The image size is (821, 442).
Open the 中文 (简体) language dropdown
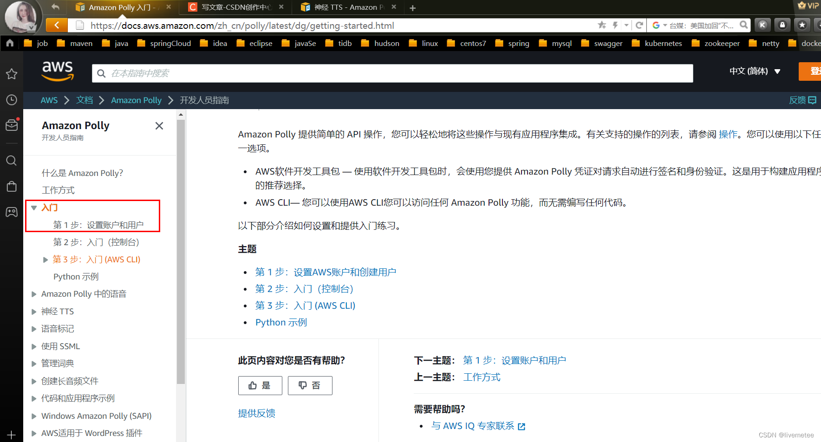click(x=755, y=71)
